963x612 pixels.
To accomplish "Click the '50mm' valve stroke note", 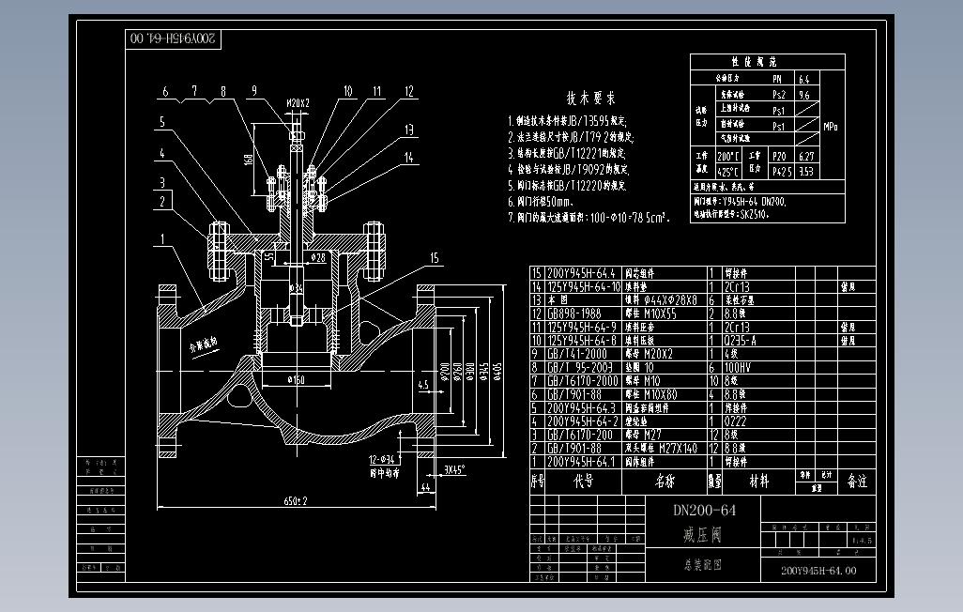I will pos(541,202).
